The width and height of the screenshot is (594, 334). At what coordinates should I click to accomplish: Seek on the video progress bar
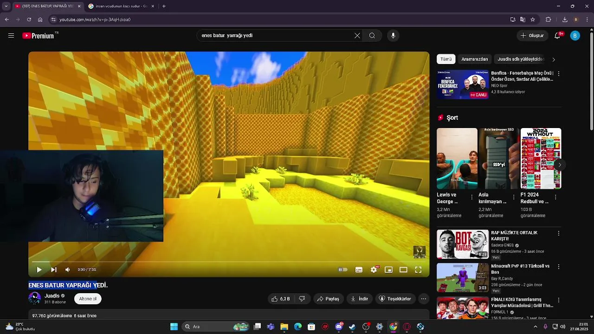pyautogui.click(x=229, y=262)
